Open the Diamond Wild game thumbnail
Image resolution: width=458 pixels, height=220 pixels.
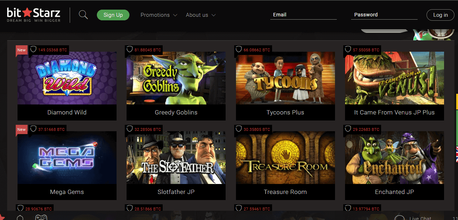point(67,78)
